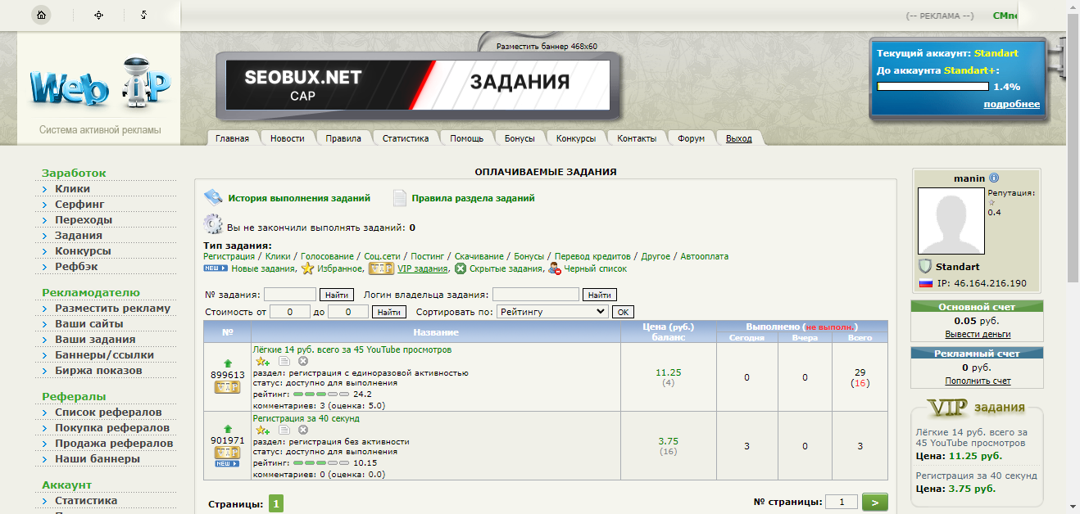1080x514 pixels.
Task: Open the Статистика tab
Action: tap(406, 138)
